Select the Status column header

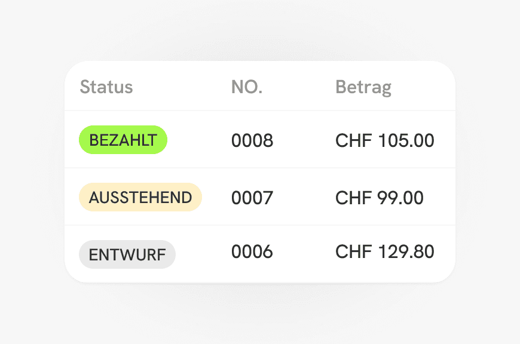click(x=106, y=87)
